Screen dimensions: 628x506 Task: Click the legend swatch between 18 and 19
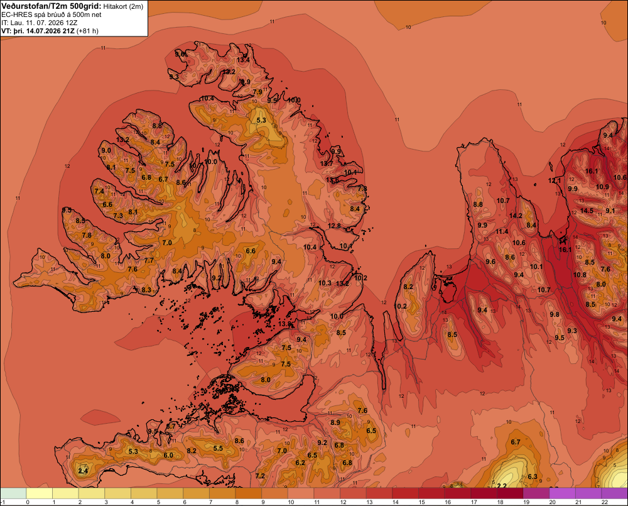[x=510, y=493]
